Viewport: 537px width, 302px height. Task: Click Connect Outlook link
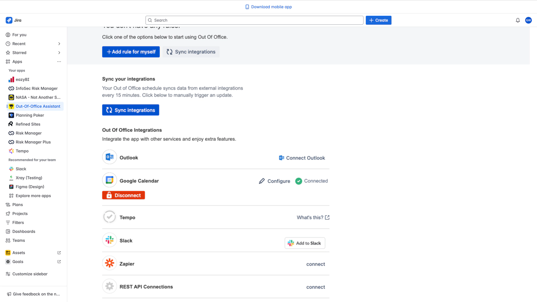(x=302, y=158)
